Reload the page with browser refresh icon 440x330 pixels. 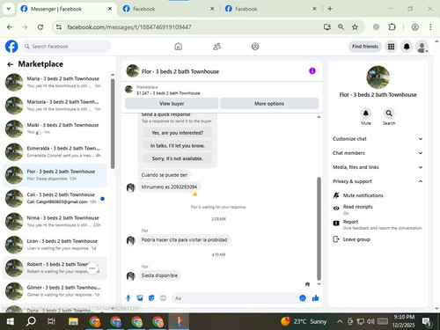coord(40,27)
